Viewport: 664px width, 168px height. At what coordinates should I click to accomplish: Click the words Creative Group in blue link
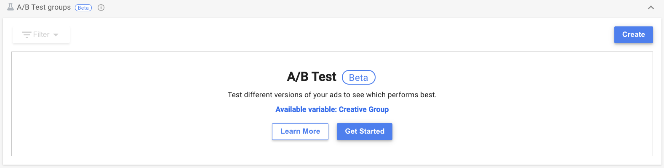364,109
